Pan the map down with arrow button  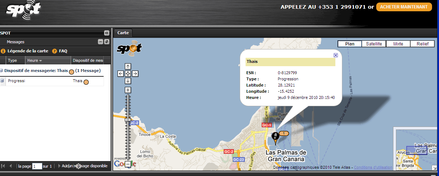coord(128,81)
